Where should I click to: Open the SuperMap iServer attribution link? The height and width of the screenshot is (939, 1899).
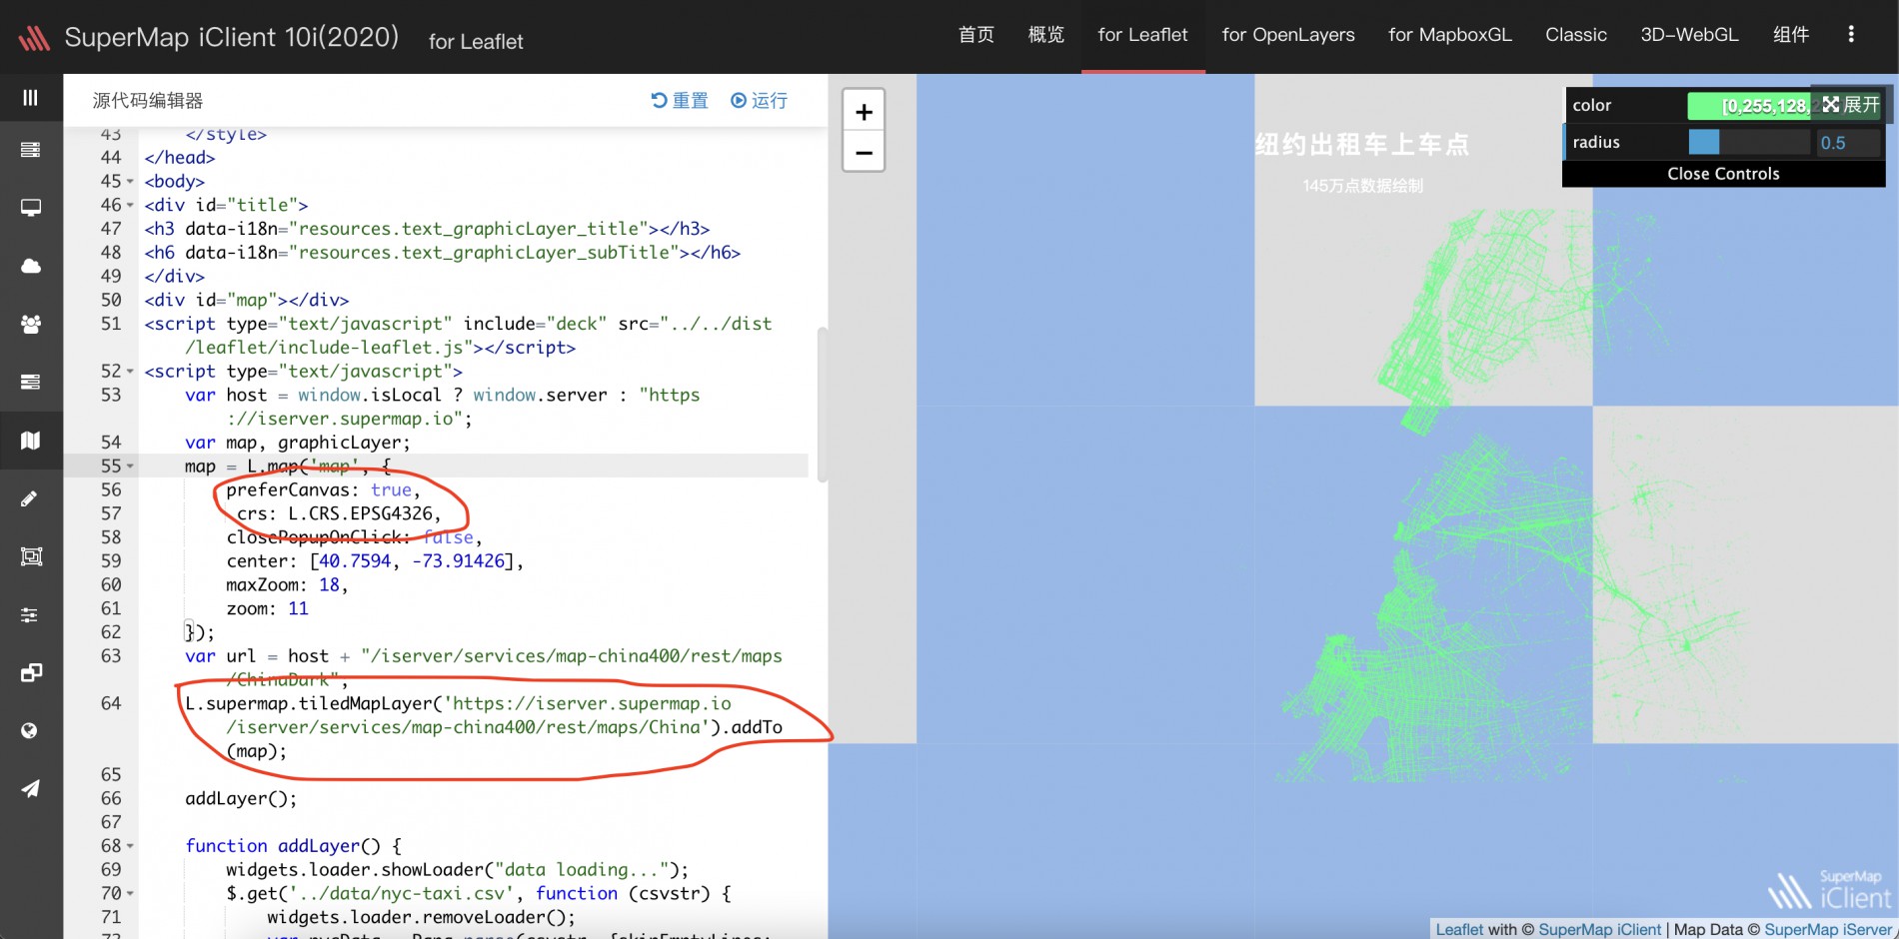tap(1828, 929)
